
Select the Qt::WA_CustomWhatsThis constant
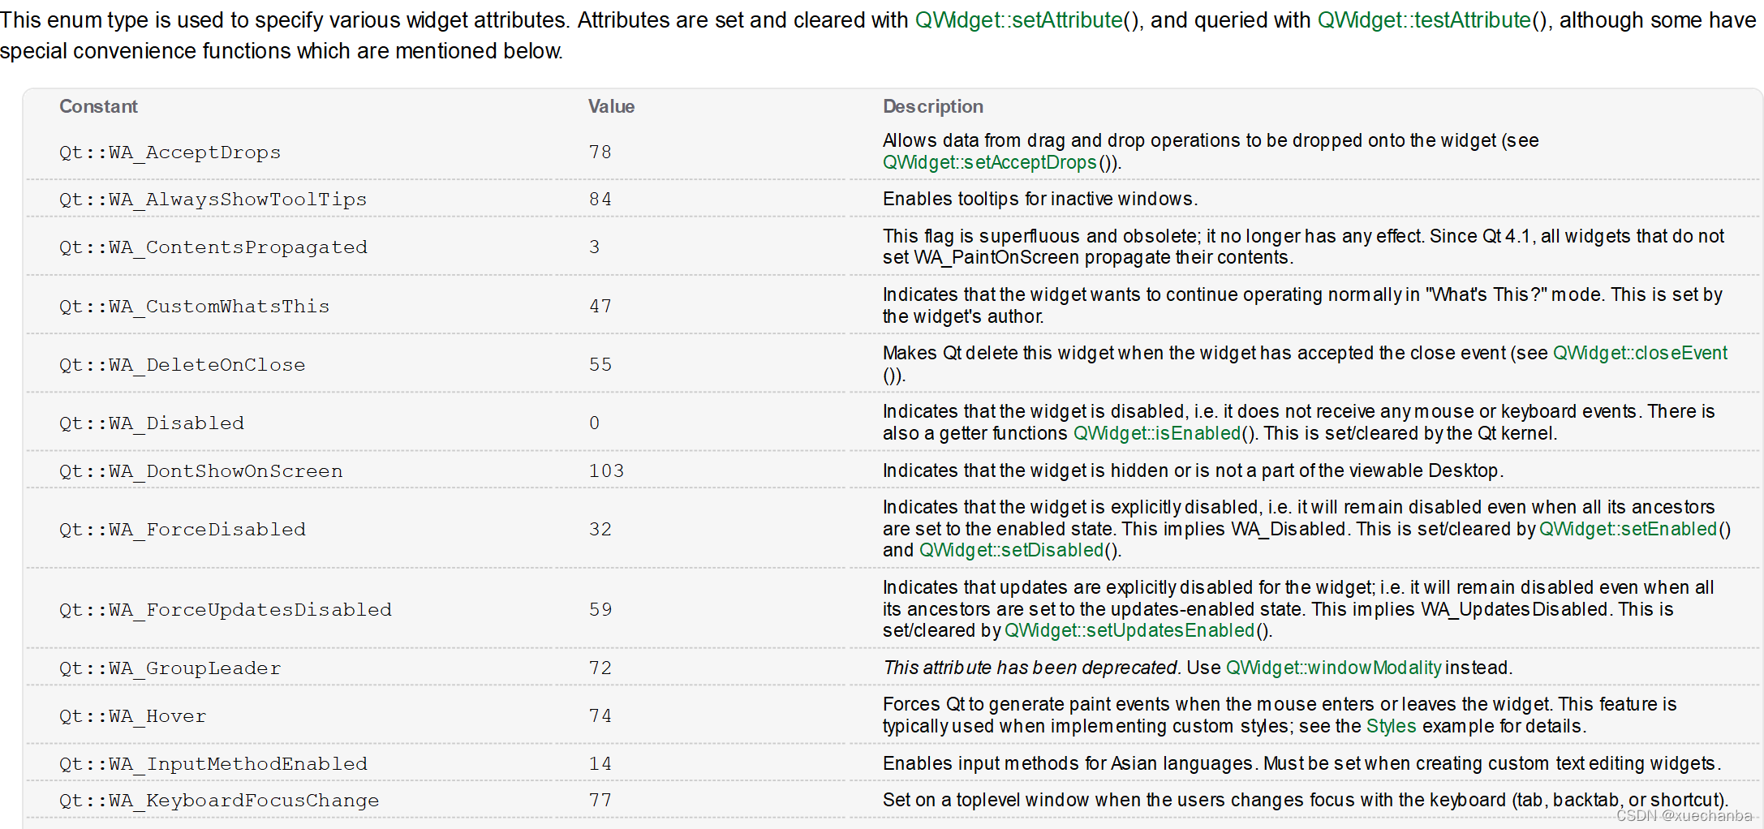point(194,307)
